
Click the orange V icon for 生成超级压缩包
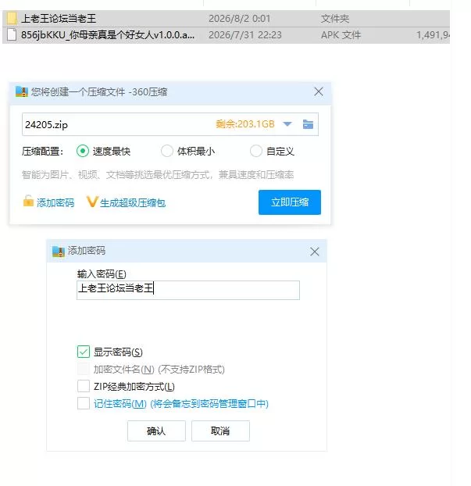[92, 202]
